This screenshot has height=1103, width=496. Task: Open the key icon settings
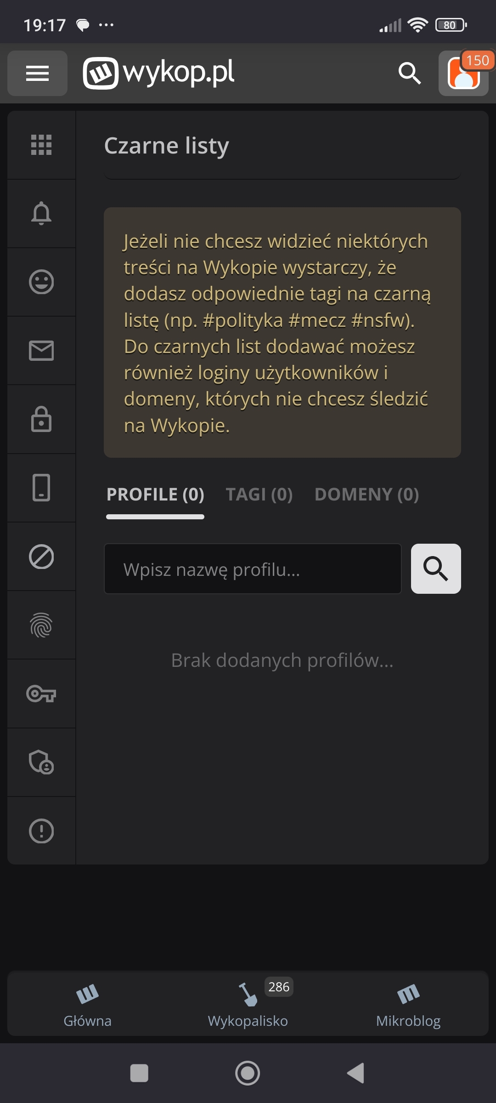[x=41, y=694]
